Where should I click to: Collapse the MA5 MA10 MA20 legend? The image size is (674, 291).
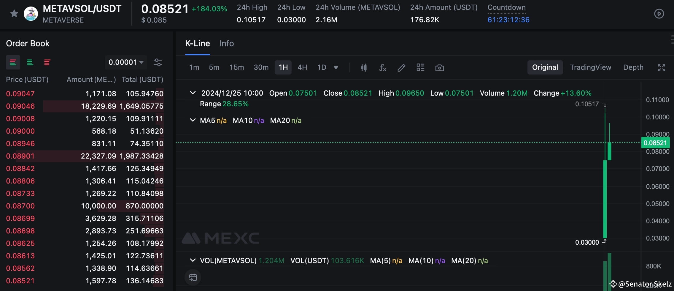coord(193,120)
